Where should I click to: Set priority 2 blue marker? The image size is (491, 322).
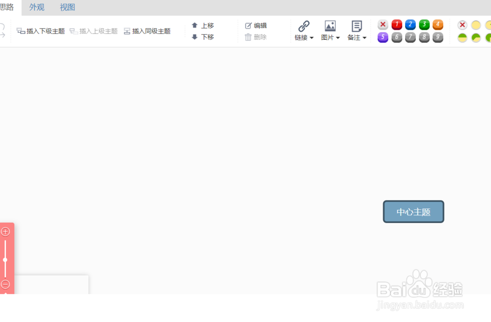pyautogui.click(x=410, y=25)
